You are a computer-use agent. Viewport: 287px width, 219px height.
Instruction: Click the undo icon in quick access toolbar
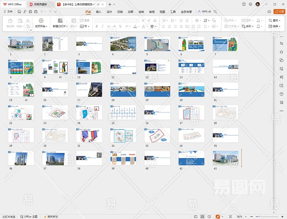41,12
